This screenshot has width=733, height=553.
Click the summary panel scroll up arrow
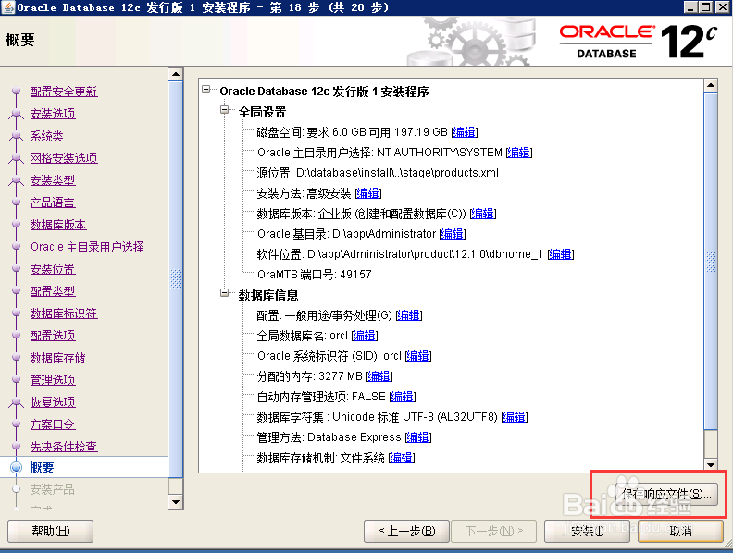pyautogui.click(x=711, y=85)
